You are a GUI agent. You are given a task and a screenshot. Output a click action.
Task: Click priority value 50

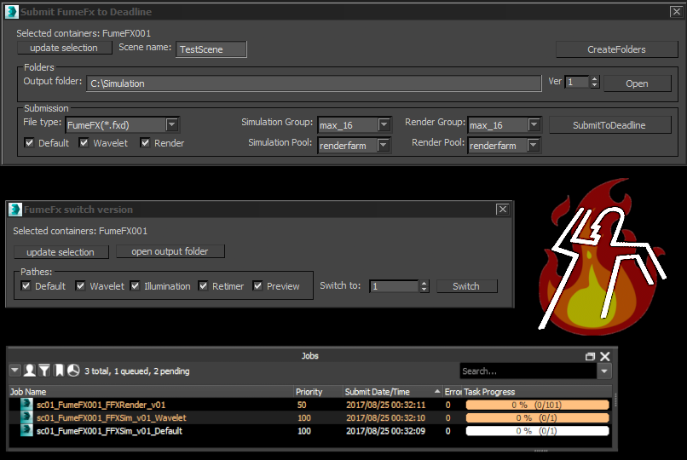(302, 405)
